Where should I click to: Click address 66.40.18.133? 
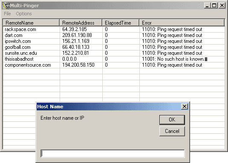pos(76,47)
